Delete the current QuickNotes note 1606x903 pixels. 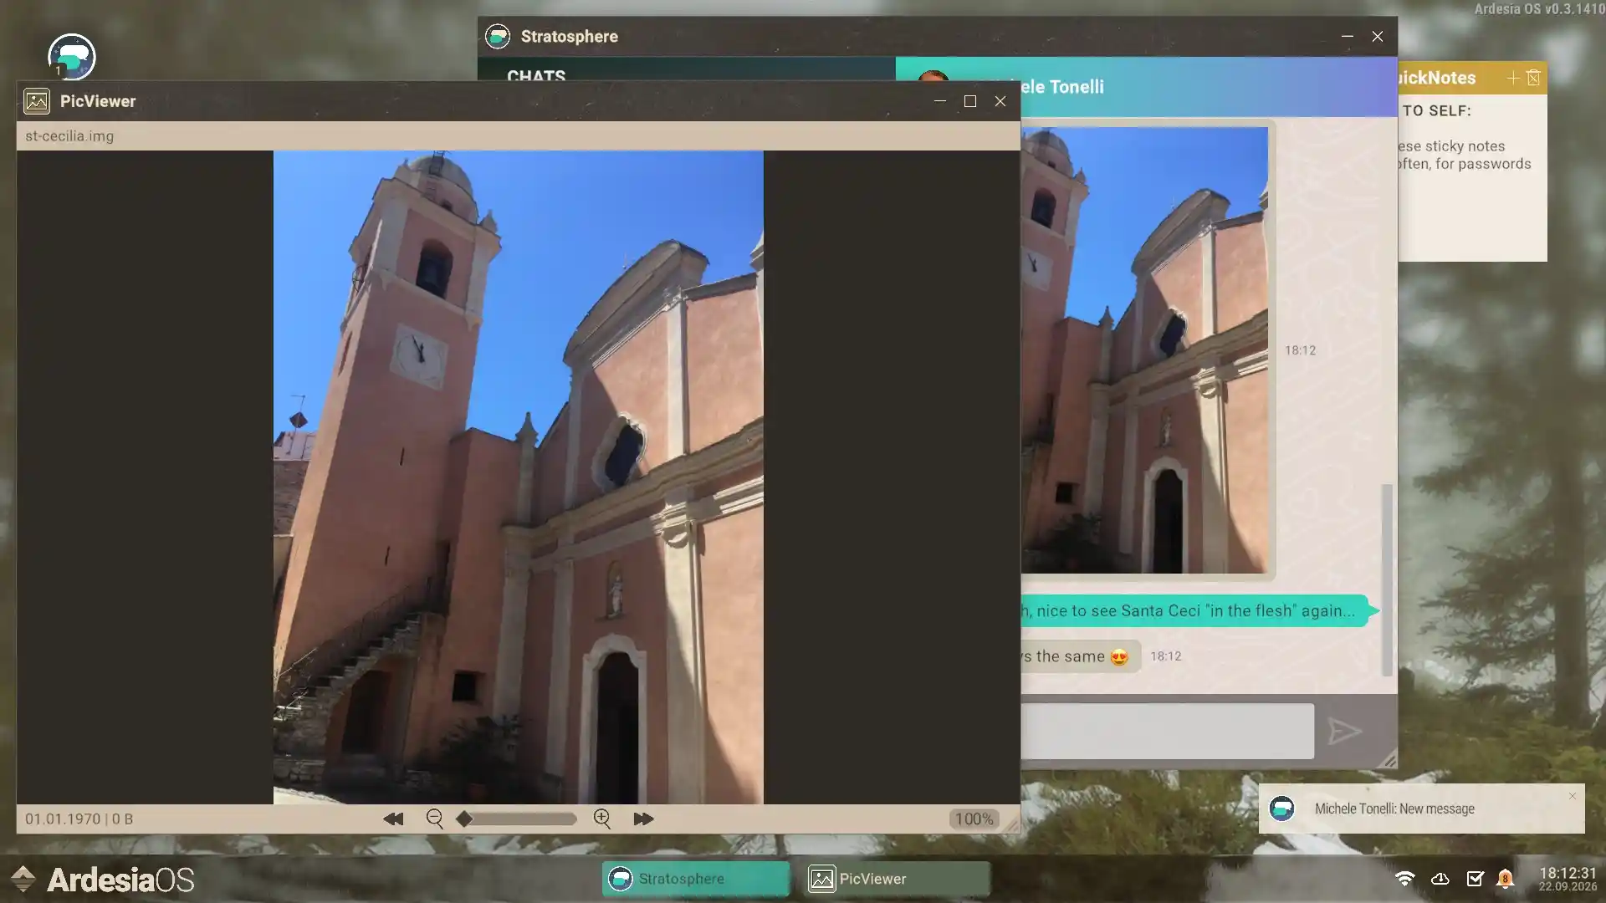(1533, 78)
